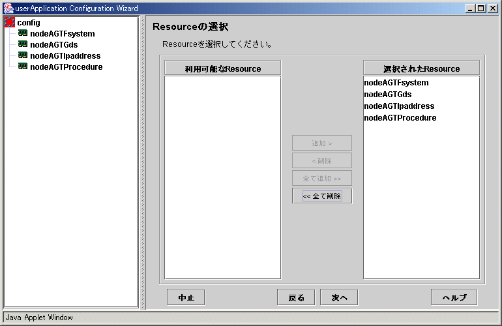Screen dimensions: 502x326
Task: Select nodeAGTGds in the selected Resource list
Action: pos(421,95)
